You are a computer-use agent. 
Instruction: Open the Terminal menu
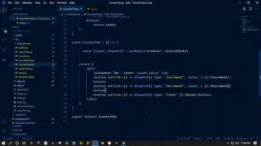click(62, 3)
